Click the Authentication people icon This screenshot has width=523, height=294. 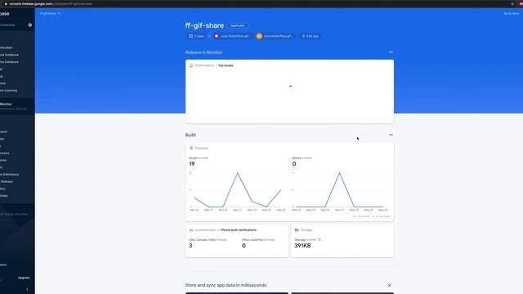click(191, 230)
